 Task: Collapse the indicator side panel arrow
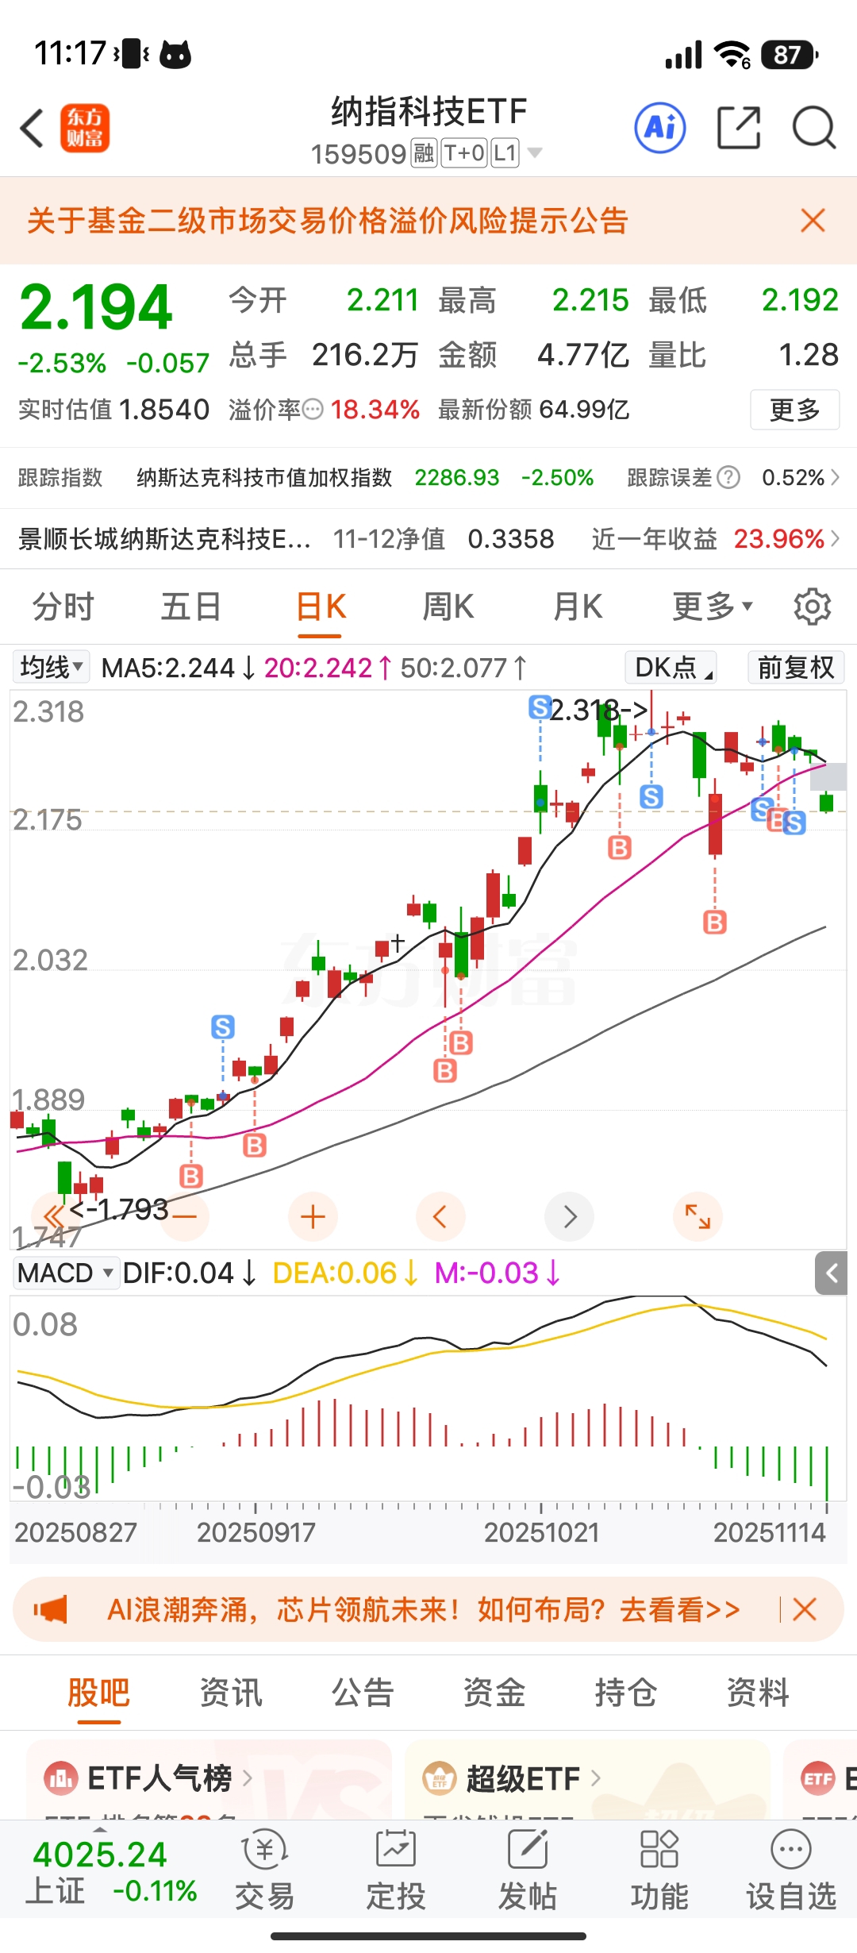[x=832, y=1273]
